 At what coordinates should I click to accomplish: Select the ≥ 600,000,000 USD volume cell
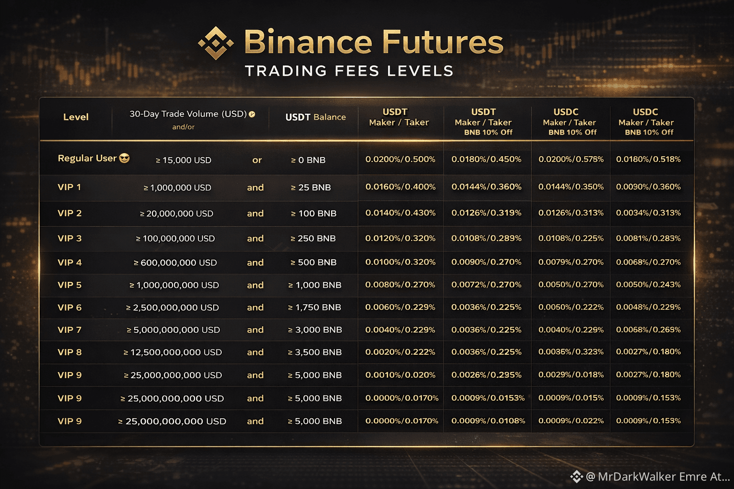[x=175, y=263]
